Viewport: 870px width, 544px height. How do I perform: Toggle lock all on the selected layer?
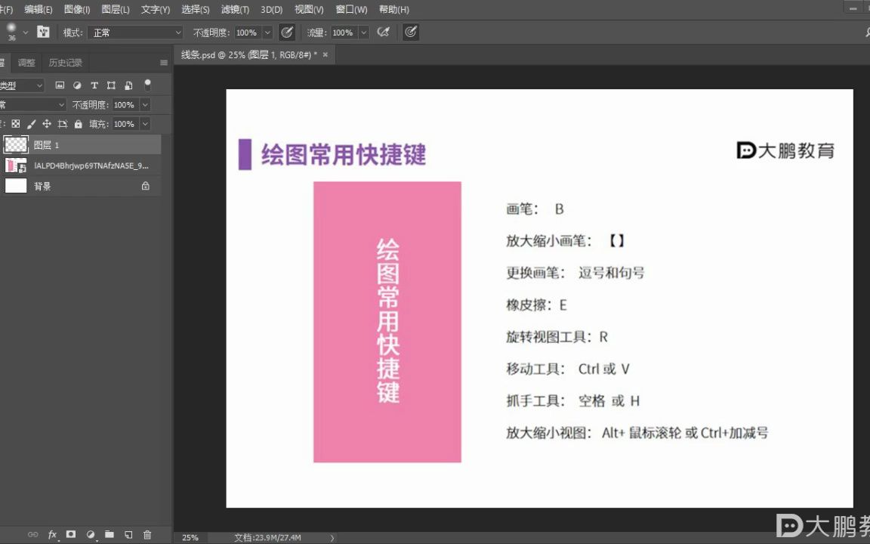79,124
